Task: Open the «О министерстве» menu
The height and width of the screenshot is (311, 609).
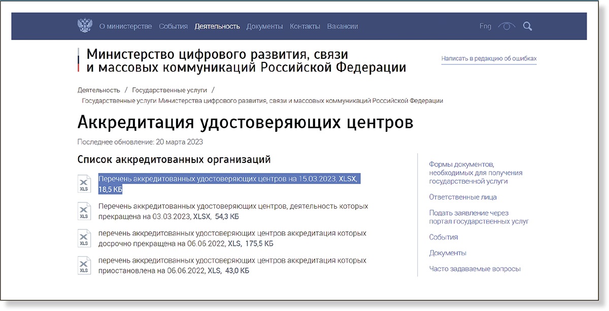Action: (125, 26)
